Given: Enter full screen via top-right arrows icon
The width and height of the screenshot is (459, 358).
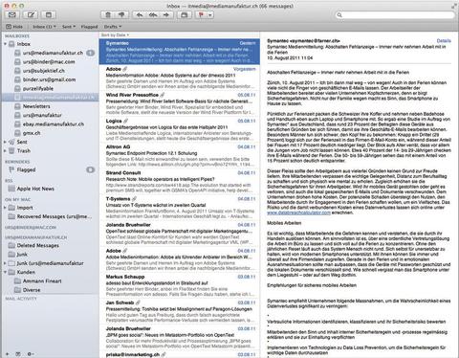Looking at the screenshot, I should pos(453,6).
